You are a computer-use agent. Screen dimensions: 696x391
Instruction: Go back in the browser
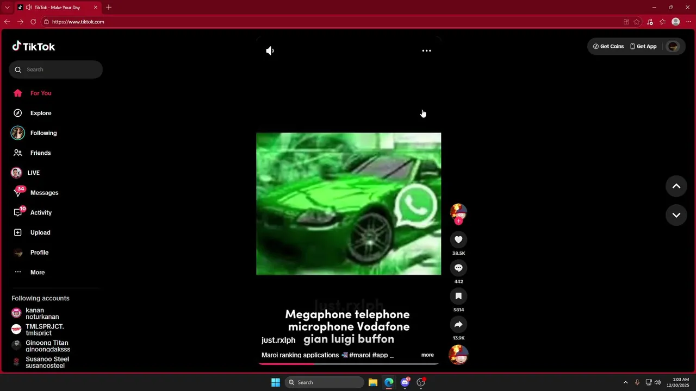point(7,22)
